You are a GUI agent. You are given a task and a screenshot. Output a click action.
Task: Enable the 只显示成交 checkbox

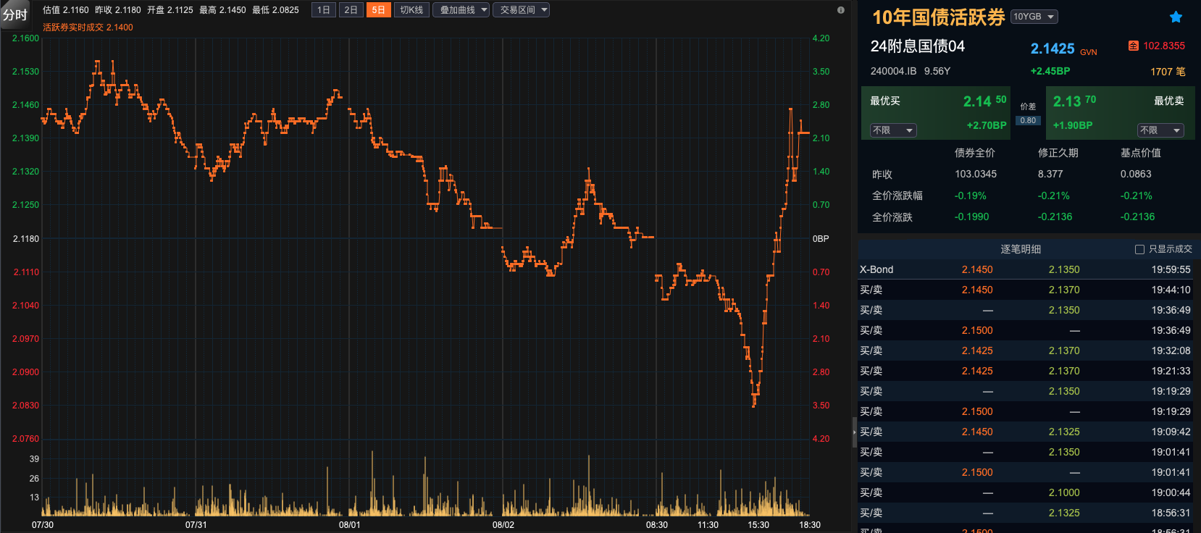1139,249
